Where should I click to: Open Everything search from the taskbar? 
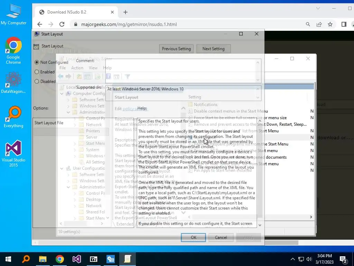point(26,259)
